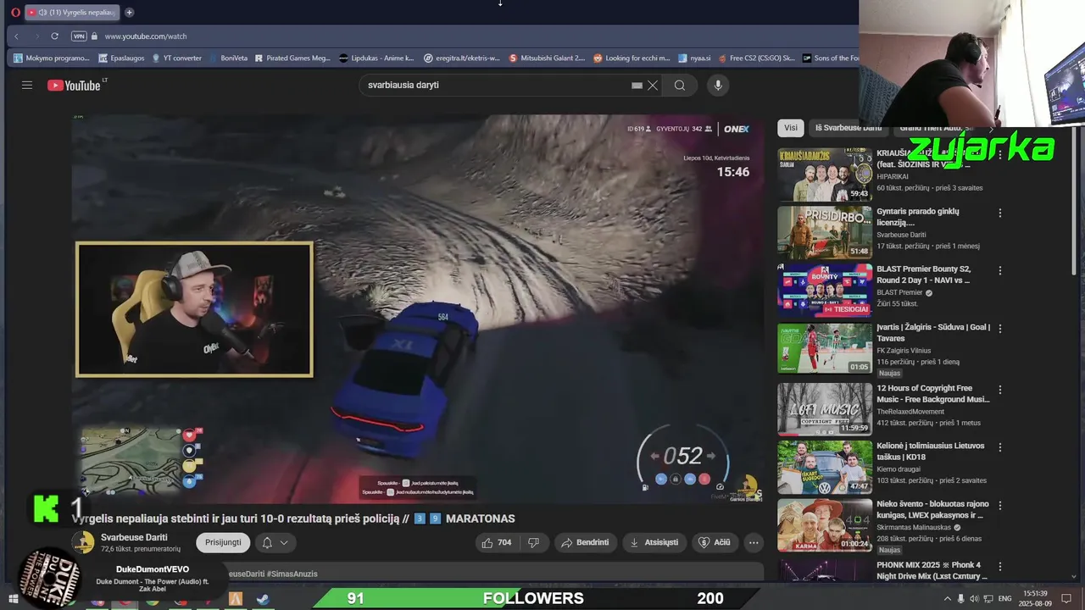Viewport: 1085px width, 610px height.
Task: Open the Opera VPN badge
Action: click(79, 36)
